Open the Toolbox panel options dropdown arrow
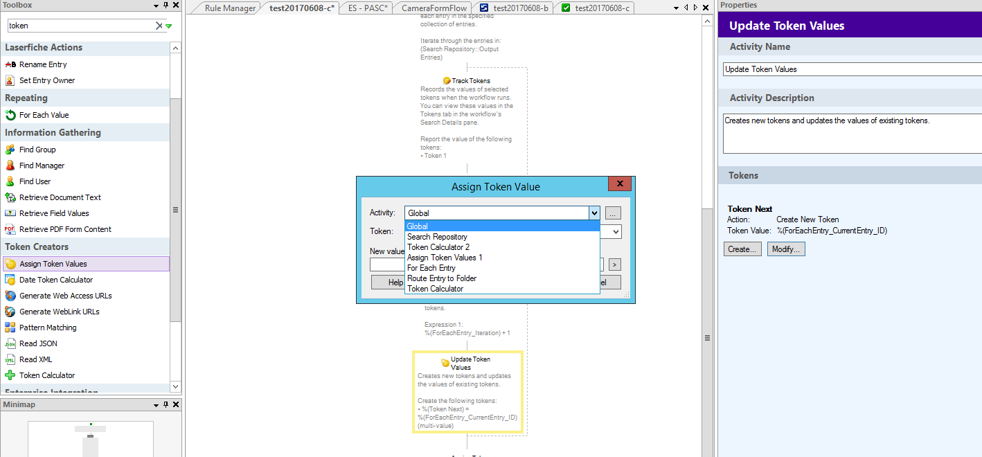The width and height of the screenshot is (982, 457). tap(156, 5)
